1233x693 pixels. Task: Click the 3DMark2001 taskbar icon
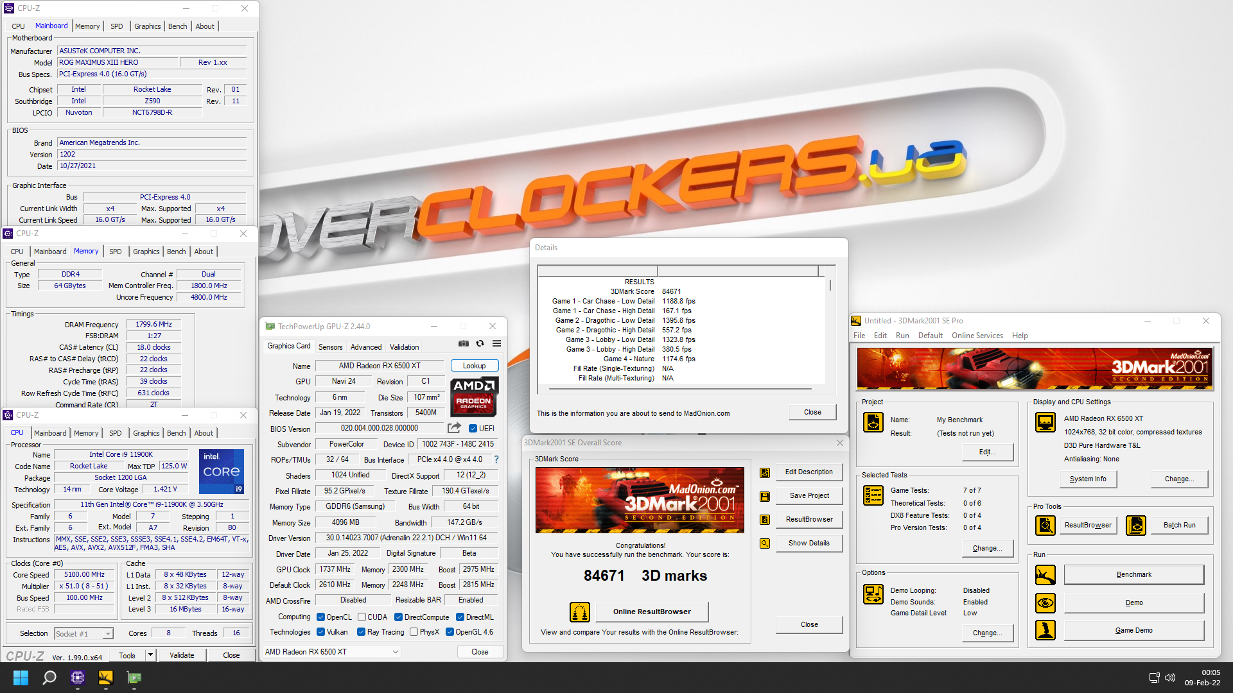coord(106,678)
